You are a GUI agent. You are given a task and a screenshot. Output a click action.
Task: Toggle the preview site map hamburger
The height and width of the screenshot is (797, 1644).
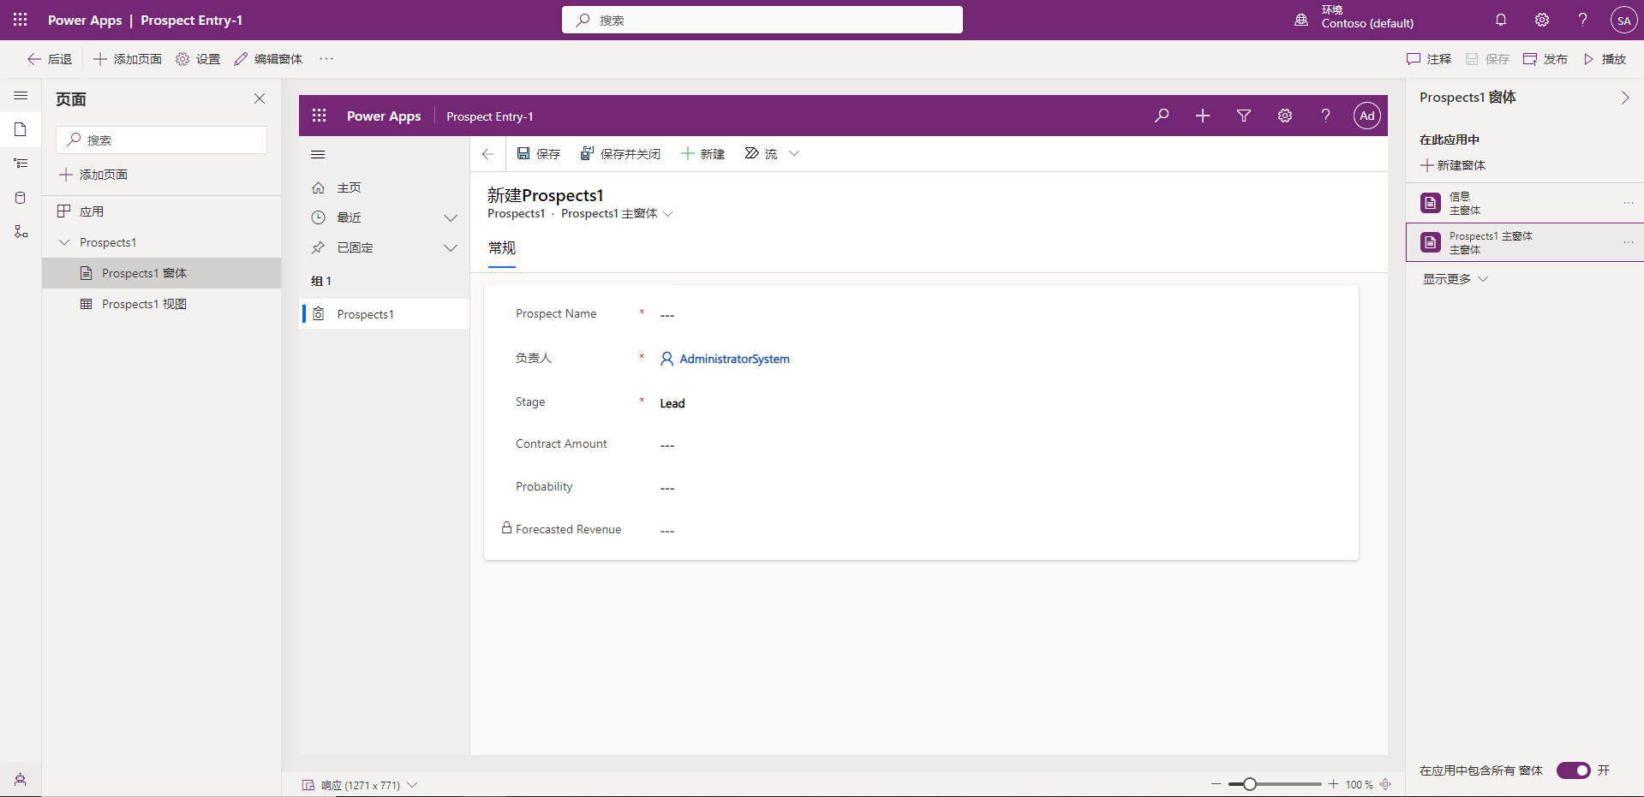[318, 155]
